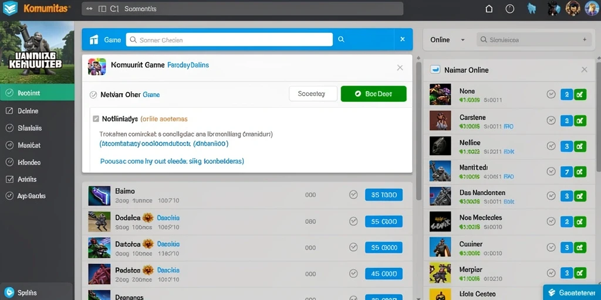Click the Scoeotog button

pyautogui.click(x=313, y=94)
